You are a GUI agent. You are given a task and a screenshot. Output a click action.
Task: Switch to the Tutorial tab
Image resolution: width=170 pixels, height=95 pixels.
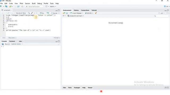[94, 10]
